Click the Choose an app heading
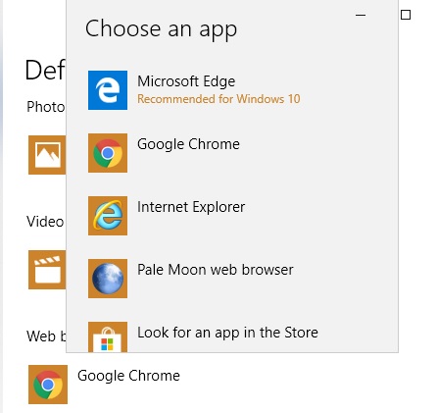 click(161, 29)
